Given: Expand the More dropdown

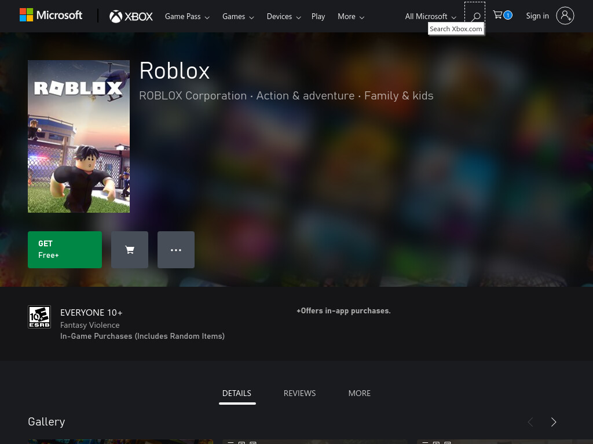Looking at the screenshot, I should pos(351,17).
